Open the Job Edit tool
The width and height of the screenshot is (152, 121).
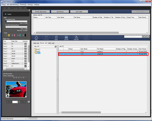[x=66, y=38]
